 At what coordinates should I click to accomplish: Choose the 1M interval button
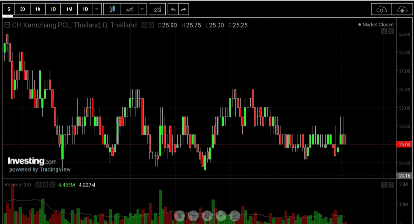pos(69,9)
